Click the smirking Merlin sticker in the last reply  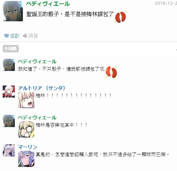click(26, 159)
